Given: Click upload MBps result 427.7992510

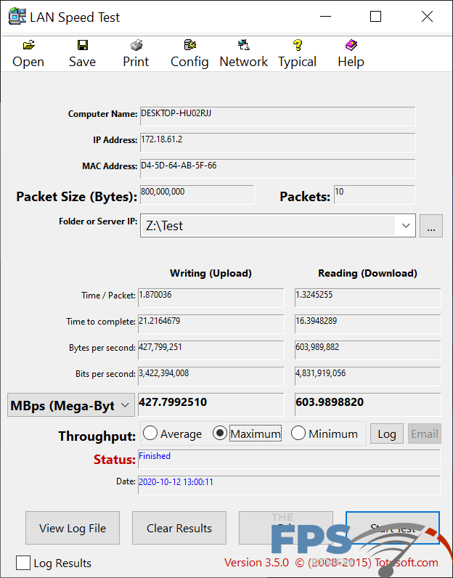Looking at the screenshot, I should click(x=211, y=404).
